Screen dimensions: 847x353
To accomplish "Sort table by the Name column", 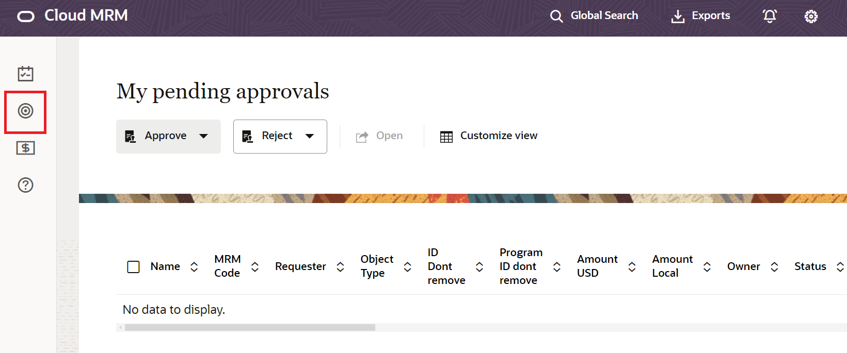I will click(194, 266).
